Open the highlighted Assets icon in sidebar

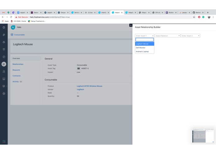(4, 64)
